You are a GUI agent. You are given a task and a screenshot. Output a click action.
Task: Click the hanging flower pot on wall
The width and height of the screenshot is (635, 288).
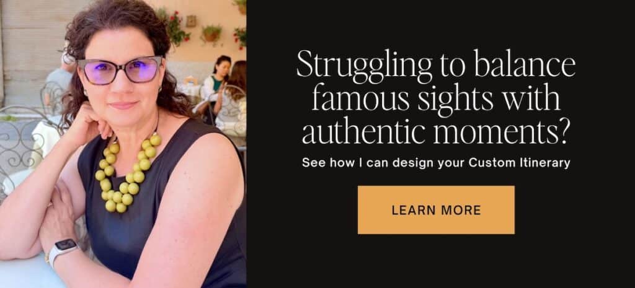pyautogui.click(x=211, y=34)
